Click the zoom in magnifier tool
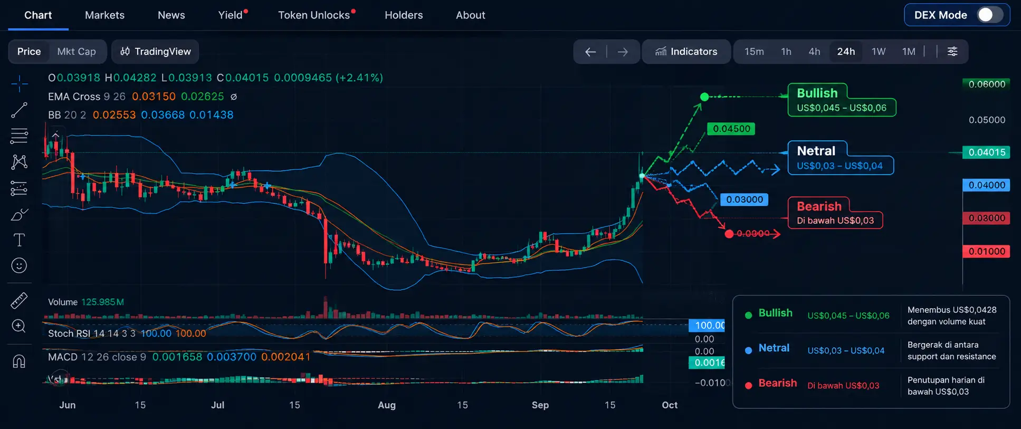Viewport: 1021px width, 429px height. coord(19,326)
